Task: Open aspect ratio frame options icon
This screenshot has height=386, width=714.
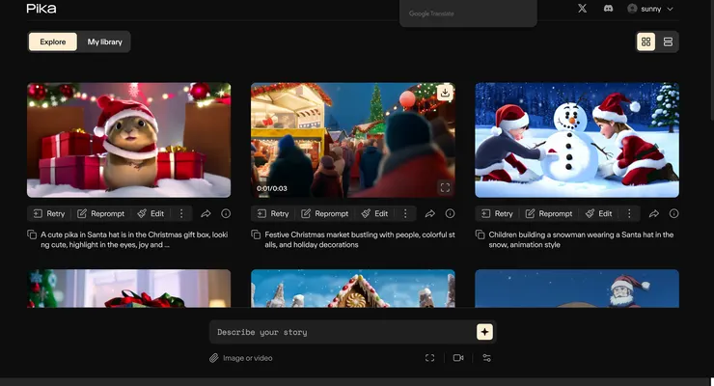Action: tap(430, 358)
